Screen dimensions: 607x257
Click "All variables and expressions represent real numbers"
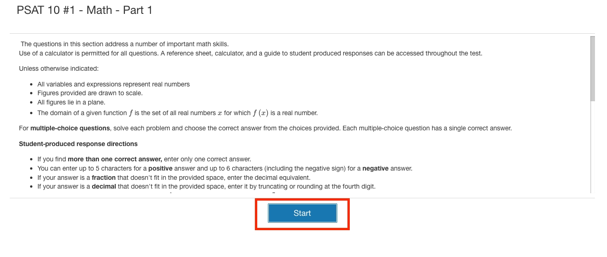[113, 84]
